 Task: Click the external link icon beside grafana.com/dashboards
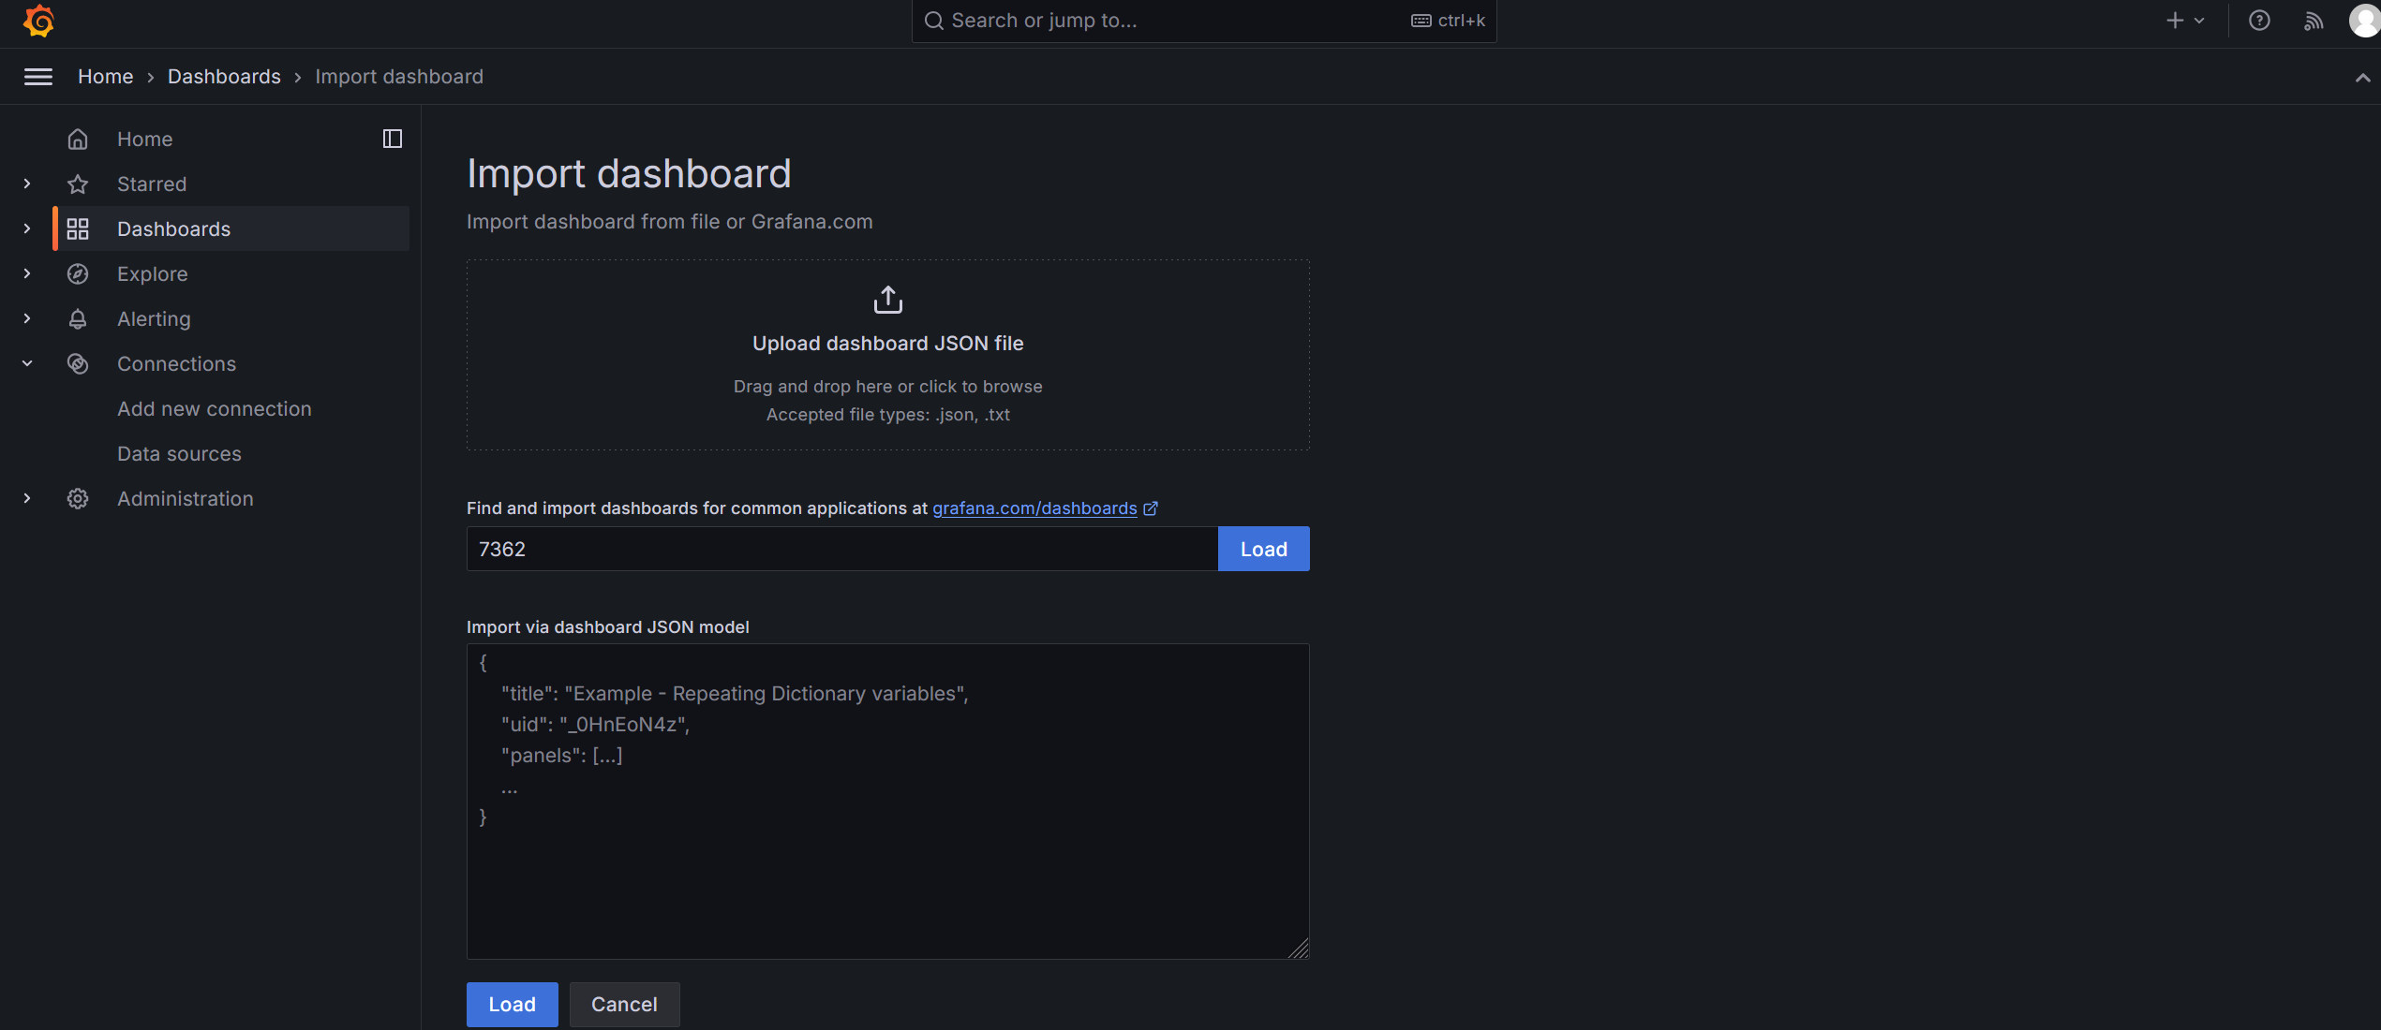coord(1151,508)
